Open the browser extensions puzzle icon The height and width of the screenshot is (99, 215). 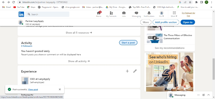196,2
